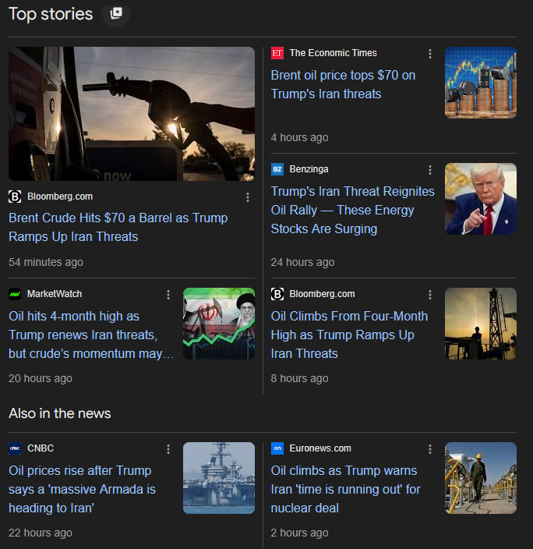Open Brent Crude Hits $70 a Barrel headline
This screenshot has height=549, width=533.
click(118, 227)
